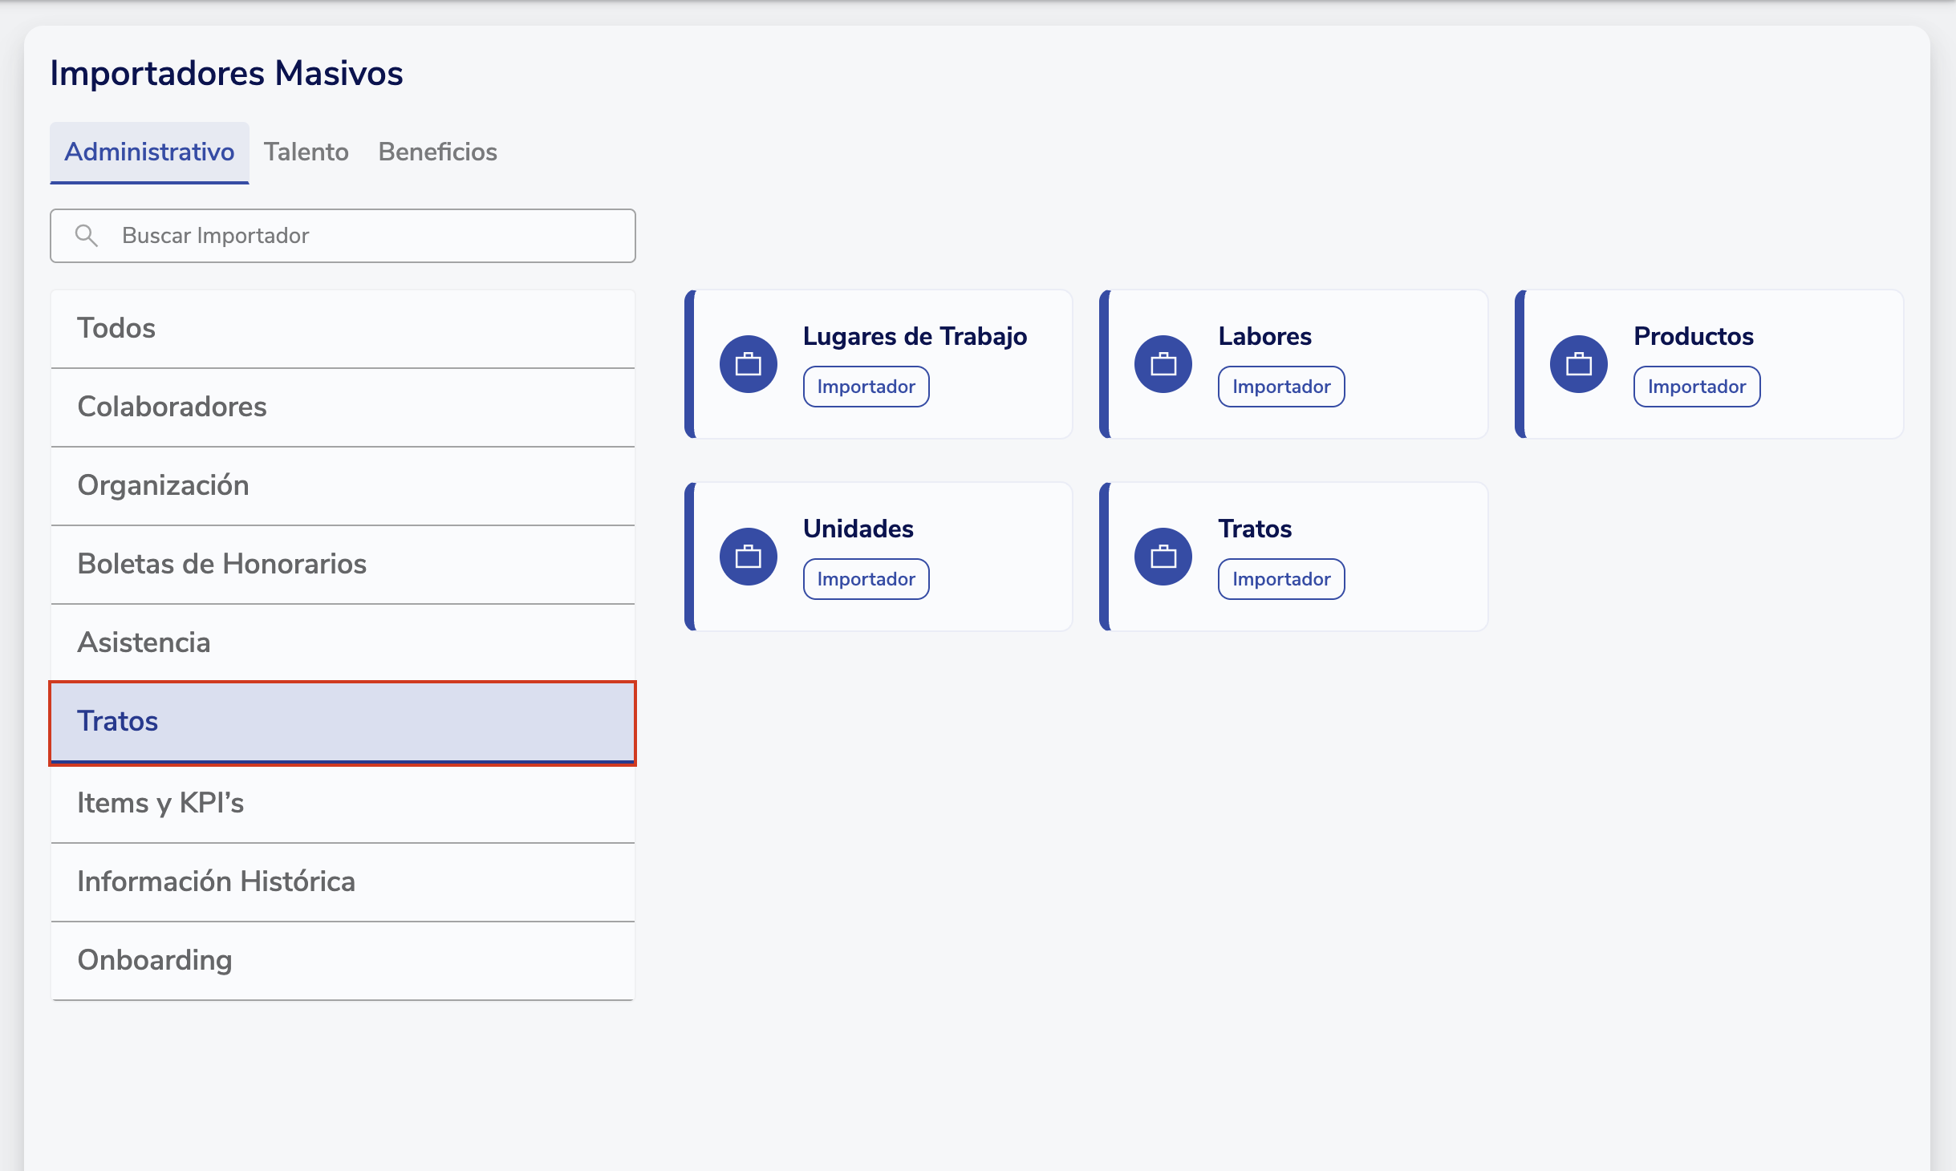Image resolution: width=1956 pixels, height=1171 pixels.
Task: Click the Lugares de Trabajo briefcase icon
Action: 748,364
